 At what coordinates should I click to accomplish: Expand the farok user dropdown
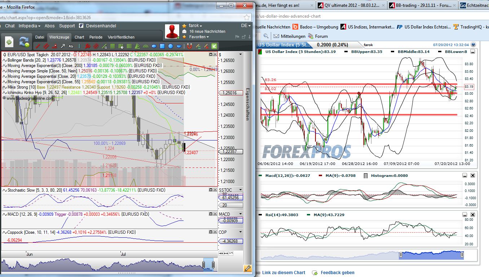pos(195,26)
